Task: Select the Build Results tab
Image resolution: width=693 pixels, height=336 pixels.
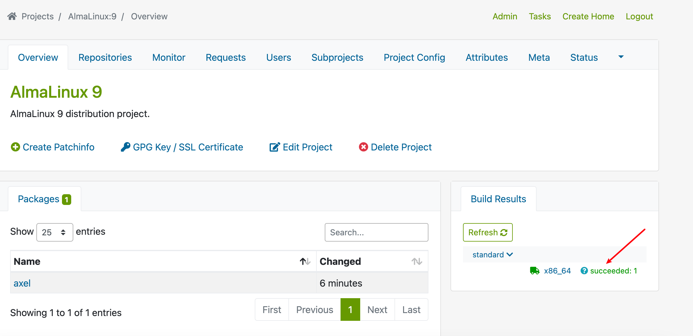Action: click(x=498, y=199)
